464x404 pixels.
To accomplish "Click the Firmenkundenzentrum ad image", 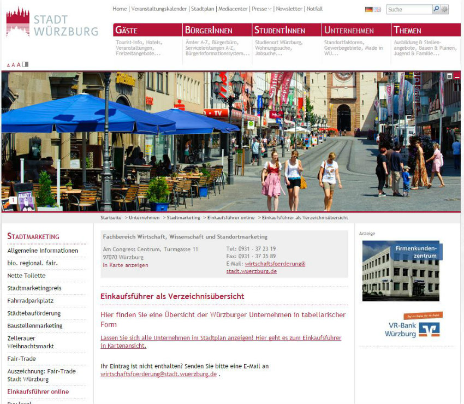I will (x=402, y=271).
